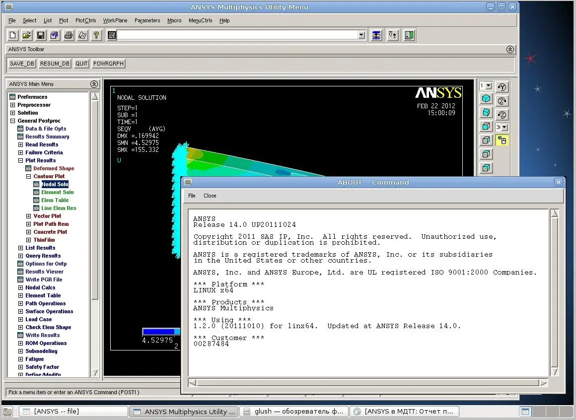Select the isometric view cube icon
Screen dimensions: 576x420
point(486,99)
